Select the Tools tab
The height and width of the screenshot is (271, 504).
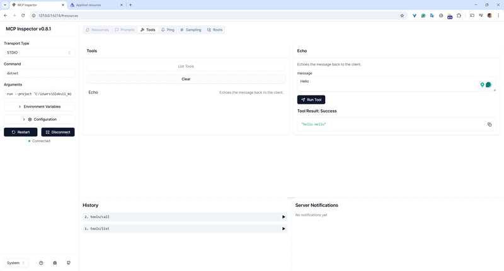coord(148,30)
